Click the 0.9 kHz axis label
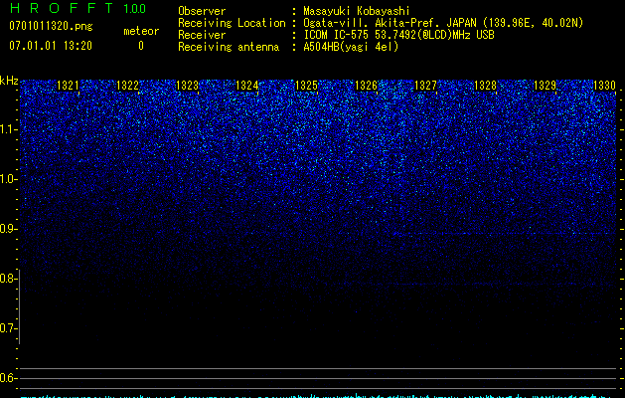 9,229
